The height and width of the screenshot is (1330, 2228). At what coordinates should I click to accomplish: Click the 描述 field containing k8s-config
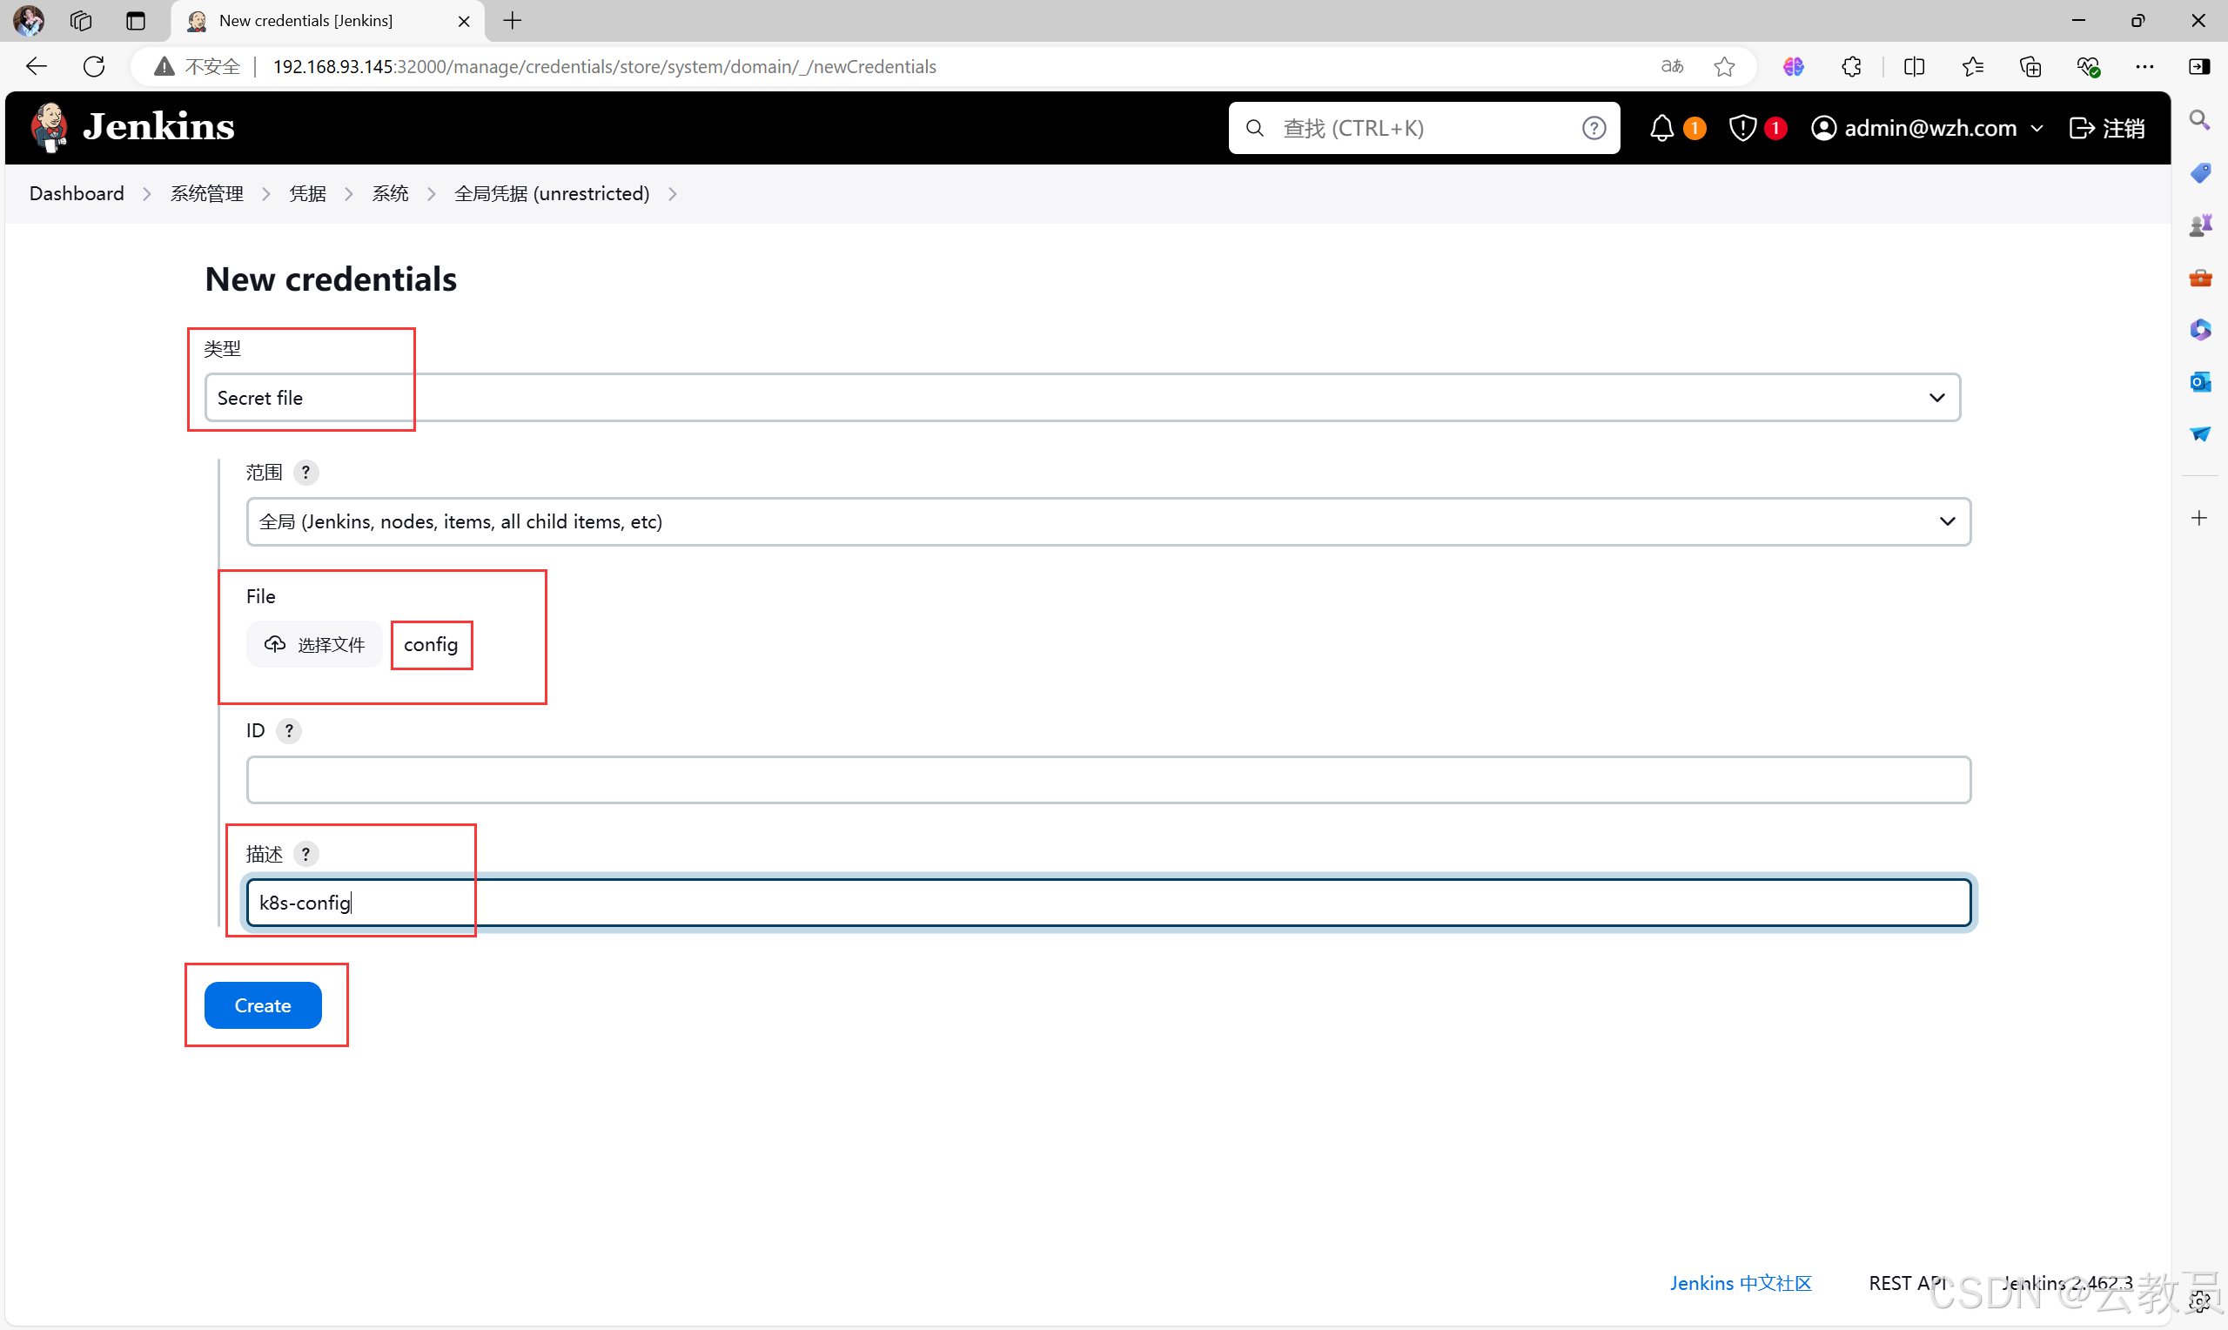(x=1108, y=903)
